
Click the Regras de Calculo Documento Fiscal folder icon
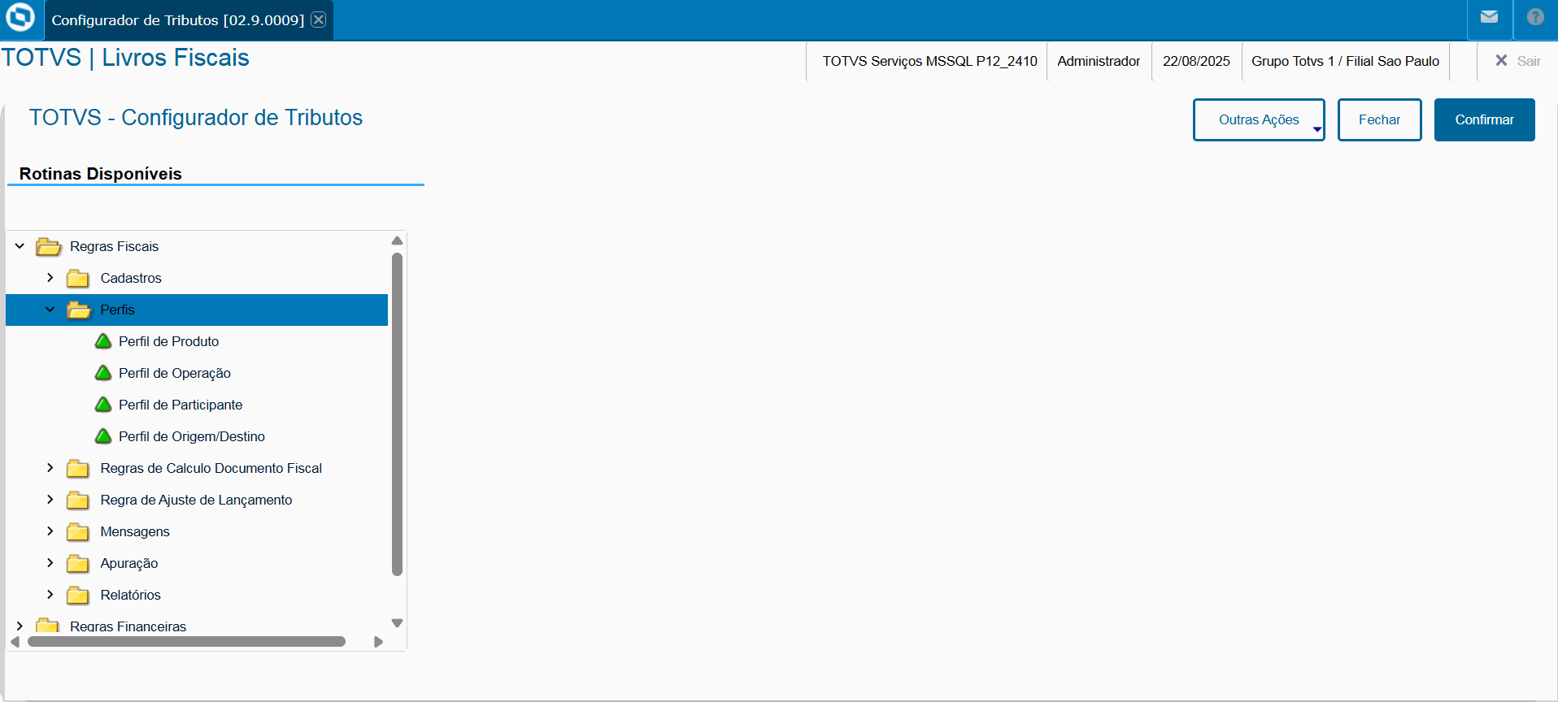point(78,468)
